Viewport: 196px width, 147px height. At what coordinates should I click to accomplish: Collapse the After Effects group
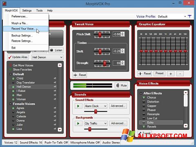click(x=141, y=94)
